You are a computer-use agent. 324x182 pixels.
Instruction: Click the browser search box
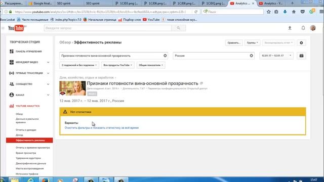coord(233,12)
